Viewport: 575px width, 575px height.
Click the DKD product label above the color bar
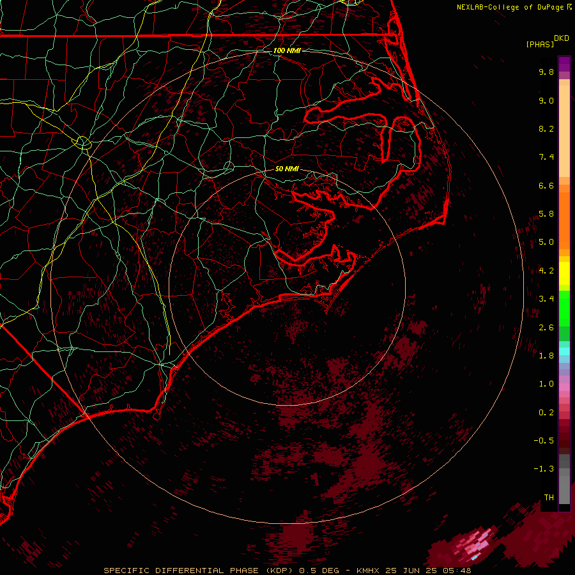tap(562, 38)
